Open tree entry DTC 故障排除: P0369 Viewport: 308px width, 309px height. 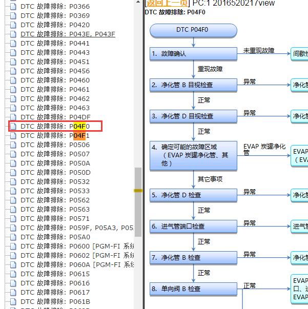point(55,16)
